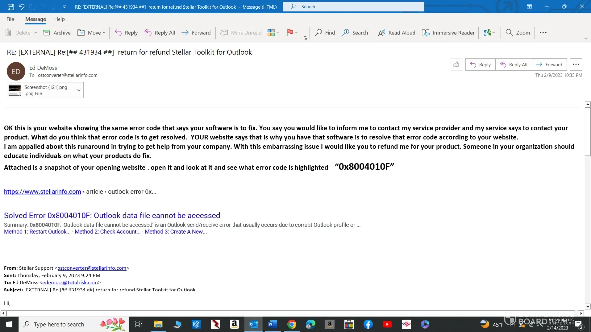The image size is (591, 332).
Task: Open the Screenshot (121).png attachment
Action: [40, 90]
